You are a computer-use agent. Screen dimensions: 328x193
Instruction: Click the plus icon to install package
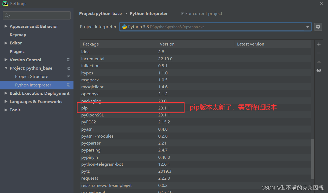(x=319, y=44)
